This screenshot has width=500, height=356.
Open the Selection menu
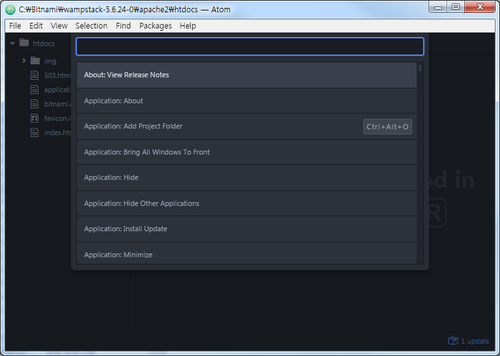pyautogui.click(x=91, y=26)
